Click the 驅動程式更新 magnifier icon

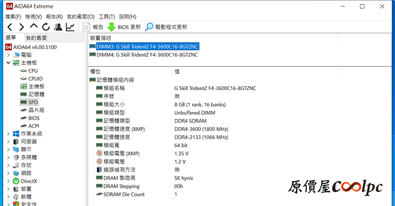tap(149, 27)
